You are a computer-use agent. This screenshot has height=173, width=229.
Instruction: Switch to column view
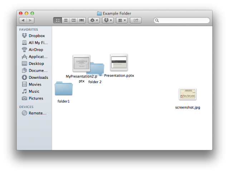[x=74, y=20]
